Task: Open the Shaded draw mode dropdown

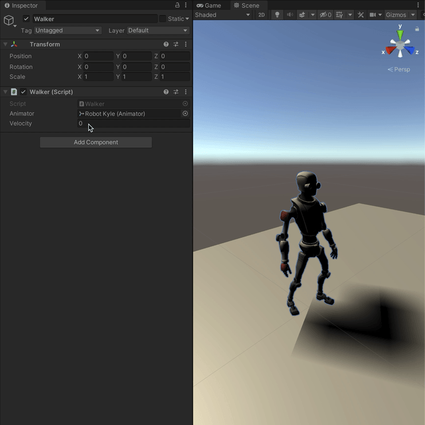Action: point(222,15)
